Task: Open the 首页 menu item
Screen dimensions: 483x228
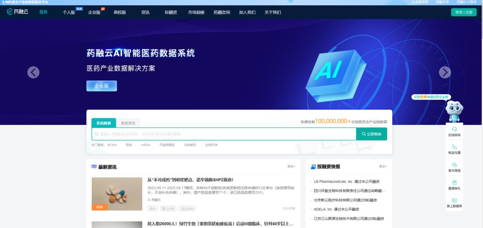Action: [x=43, y=12]
